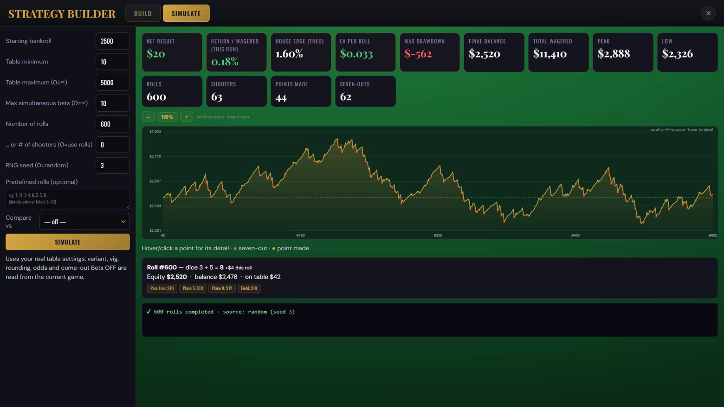Close the Strategy Builder panel

(x=708, y=13)
